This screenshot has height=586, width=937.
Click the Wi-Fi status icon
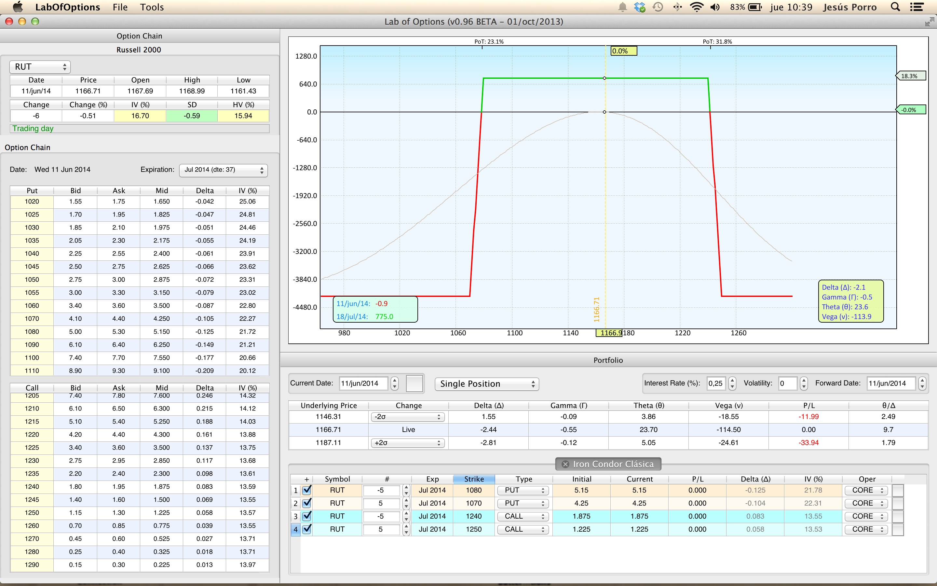click(696, 7)
